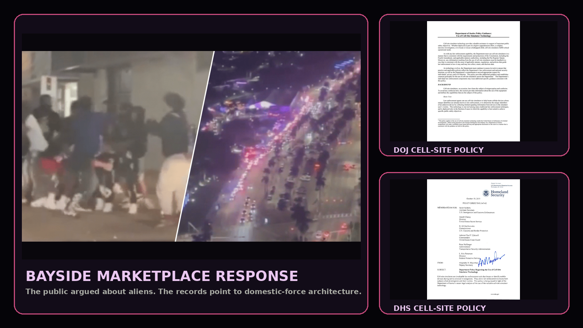The height and width of the screenshot is (328, 583).
Task: Select the DHS CELL-SITE POLICY label
Action: tap(439, 308)
